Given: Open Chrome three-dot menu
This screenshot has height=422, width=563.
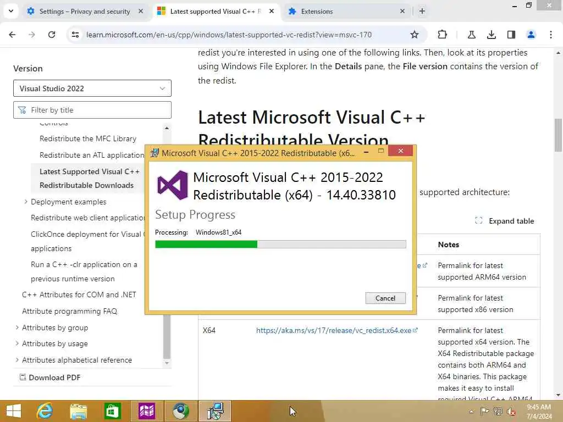Looking at the screenshot, I should pyautogui.click(x=551, y=35).
